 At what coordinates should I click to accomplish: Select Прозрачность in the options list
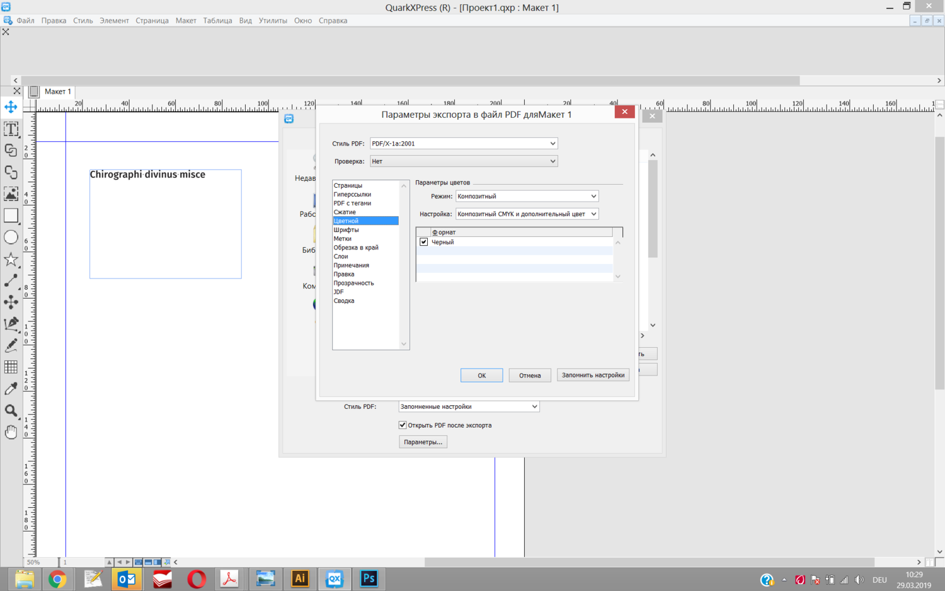tap(353, 283)
